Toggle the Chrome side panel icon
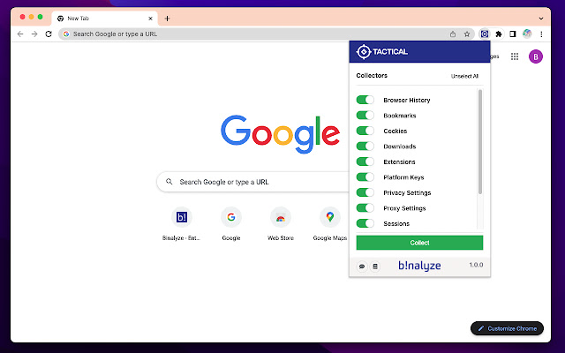The width and height of the screenshot is (565, 353). (x=513, y=34)
